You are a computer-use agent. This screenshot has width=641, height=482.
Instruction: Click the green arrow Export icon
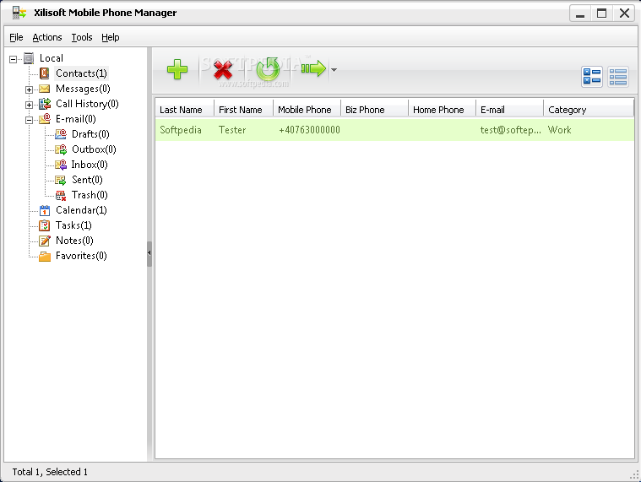pyautogui.click(x=313, y=68)
